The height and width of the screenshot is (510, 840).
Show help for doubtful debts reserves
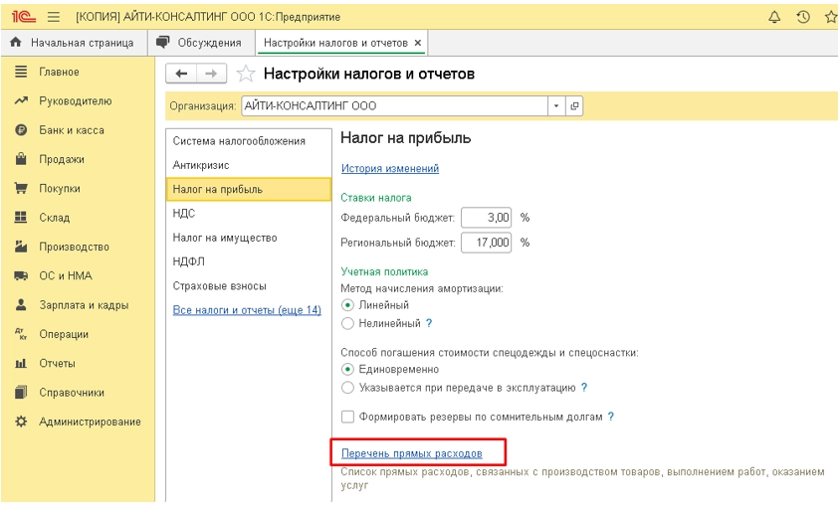tap(611, 417)
